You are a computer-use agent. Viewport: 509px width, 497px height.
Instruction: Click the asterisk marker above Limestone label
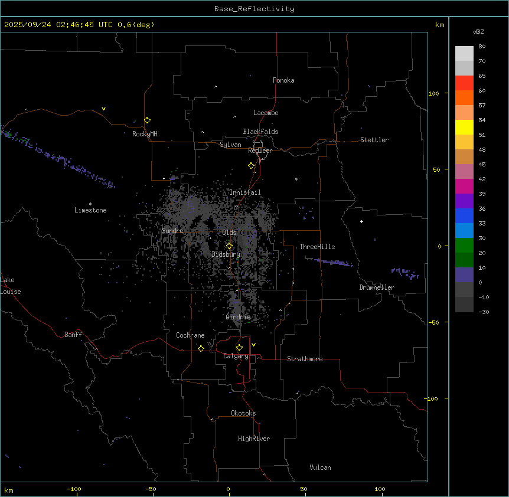(90, 204)
